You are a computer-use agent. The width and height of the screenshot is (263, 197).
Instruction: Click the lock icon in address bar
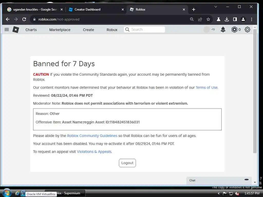coord(34,19)
